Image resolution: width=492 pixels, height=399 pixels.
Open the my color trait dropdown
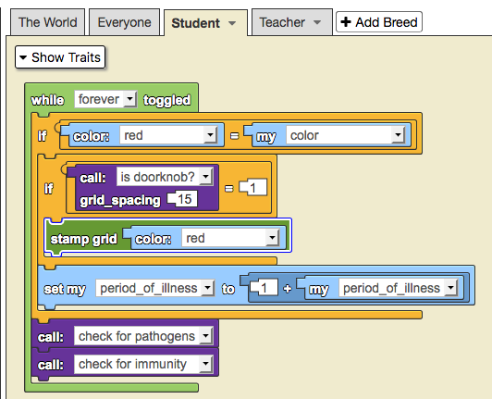pyautogui.click(x=346, y=135)
